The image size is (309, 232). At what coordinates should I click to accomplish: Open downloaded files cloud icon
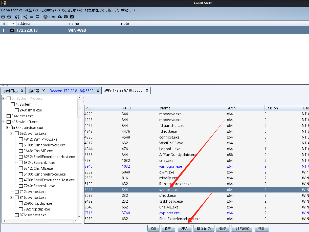[x=60, y=17]
